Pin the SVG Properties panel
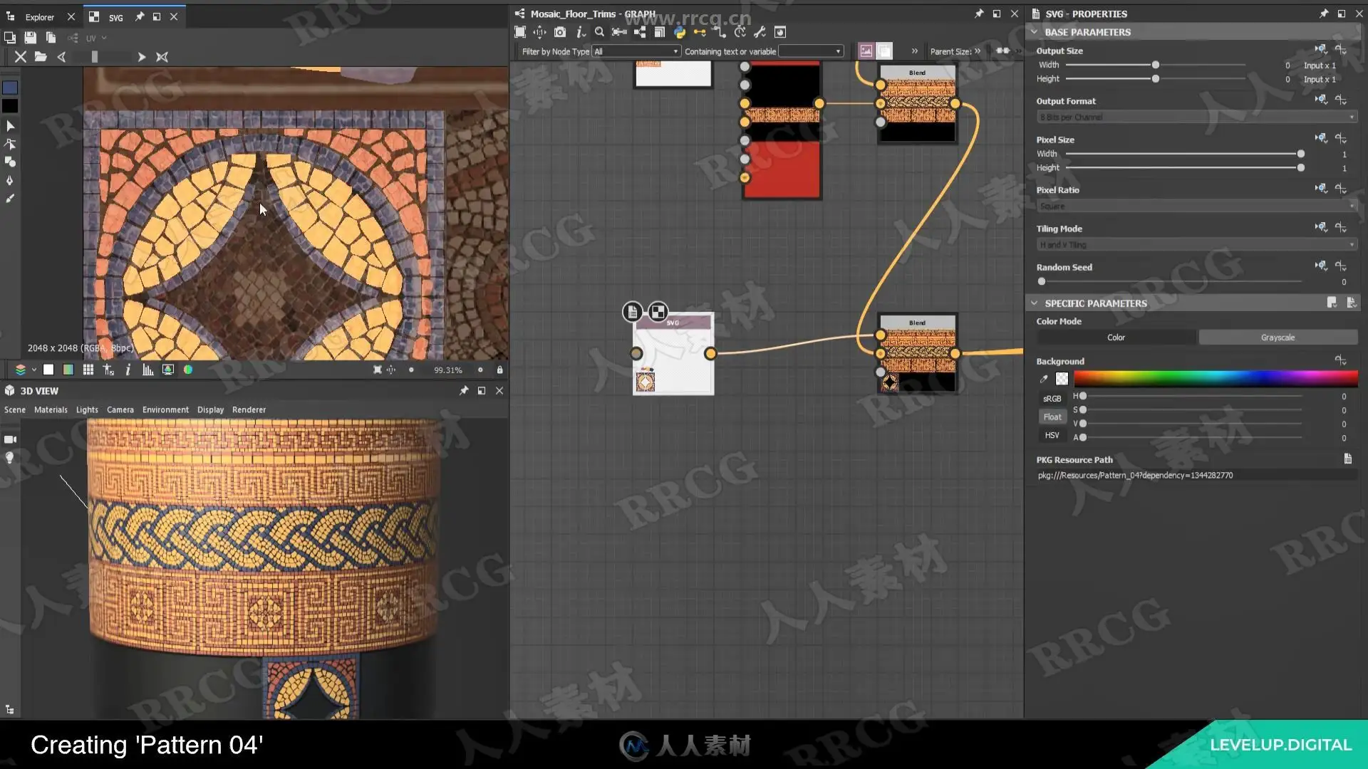1368x769 pixels. pyautogui.click(x=1323, y=14)
